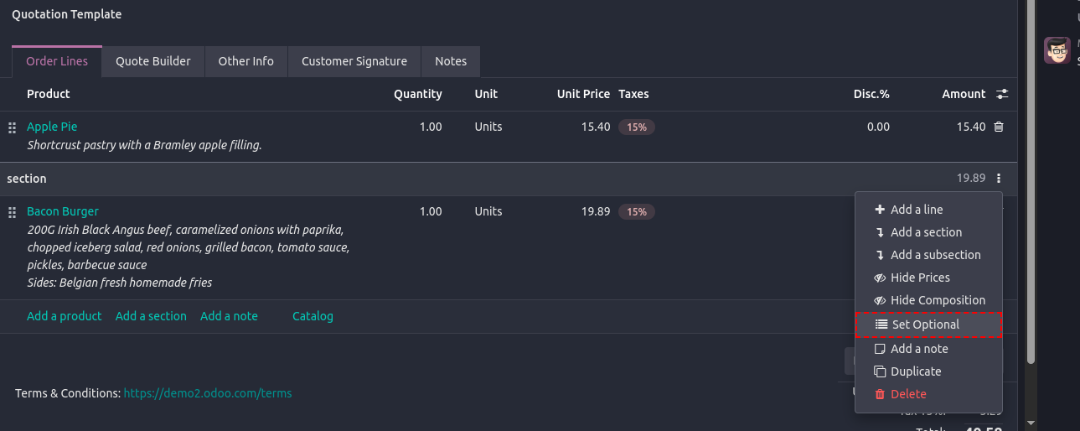The height and width of the screenshot is (431, 1080).
Task: Open column settings adjust icon in header
Action: tap(1001, 94)
